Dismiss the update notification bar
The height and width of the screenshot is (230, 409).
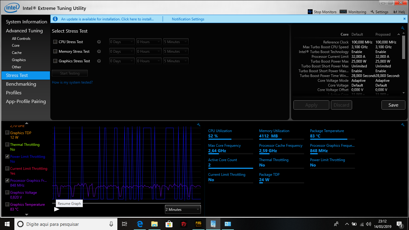click(405, 19)
